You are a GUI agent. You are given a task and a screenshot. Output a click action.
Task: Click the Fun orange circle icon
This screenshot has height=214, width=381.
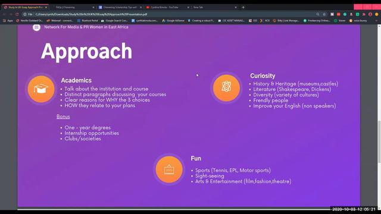(x=169, y=169)
